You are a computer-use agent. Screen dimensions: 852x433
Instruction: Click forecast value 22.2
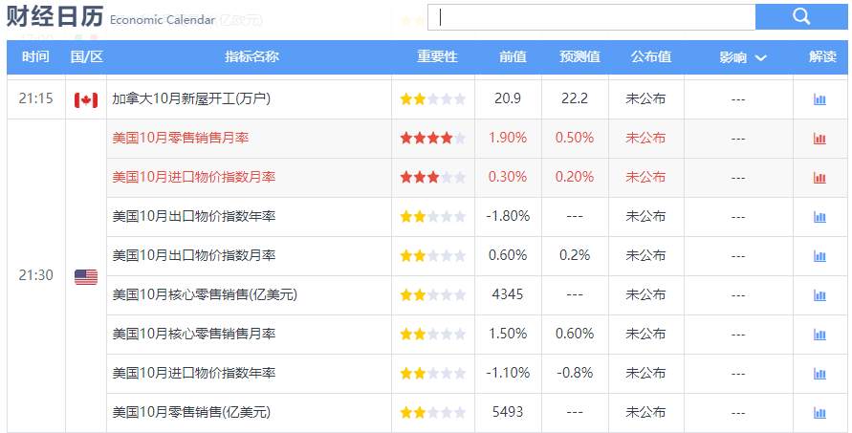[x=575, y=98]
